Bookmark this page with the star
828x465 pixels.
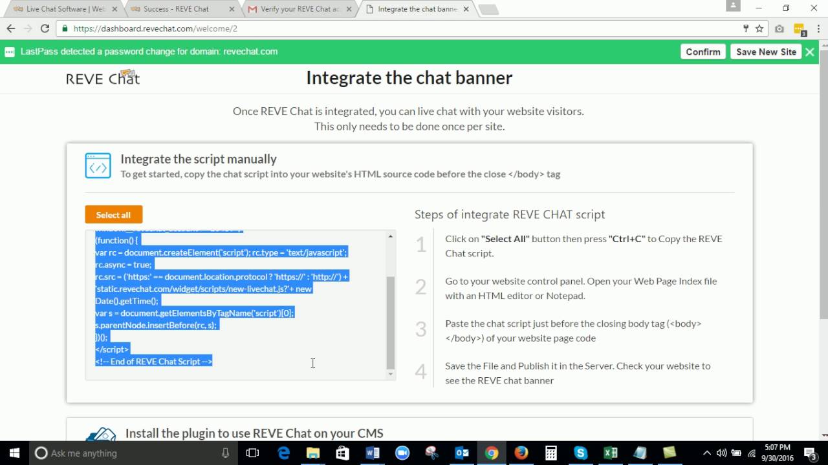[759, 28]
